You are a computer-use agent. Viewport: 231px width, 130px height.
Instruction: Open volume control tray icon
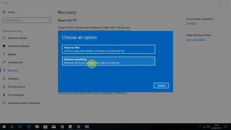(208, 127)
